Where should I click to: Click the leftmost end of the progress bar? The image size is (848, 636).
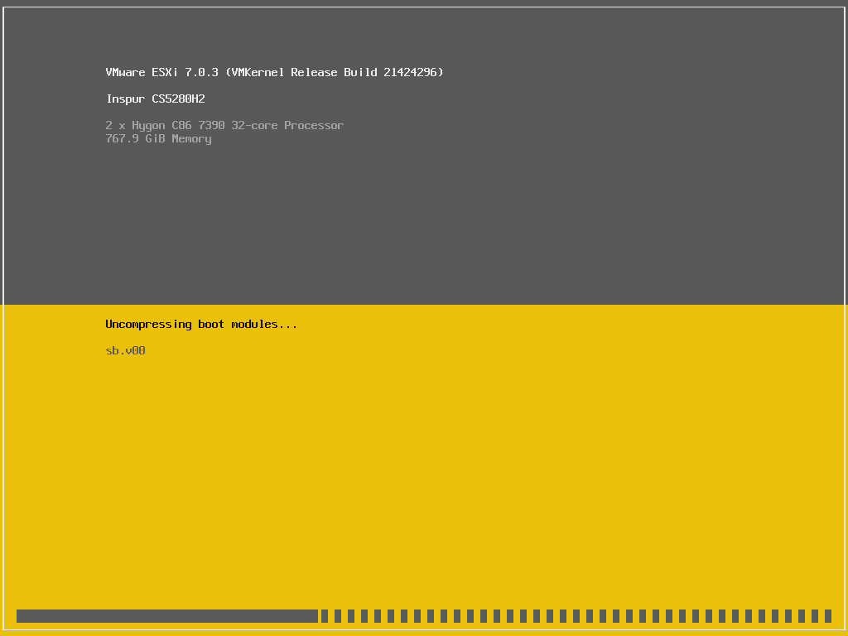tap(19, 616)
